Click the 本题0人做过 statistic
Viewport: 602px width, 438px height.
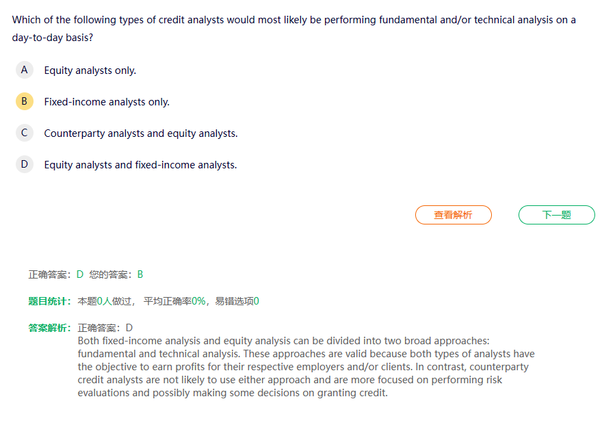click(106, 301)
